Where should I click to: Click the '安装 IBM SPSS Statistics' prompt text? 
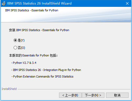point(39,30)
